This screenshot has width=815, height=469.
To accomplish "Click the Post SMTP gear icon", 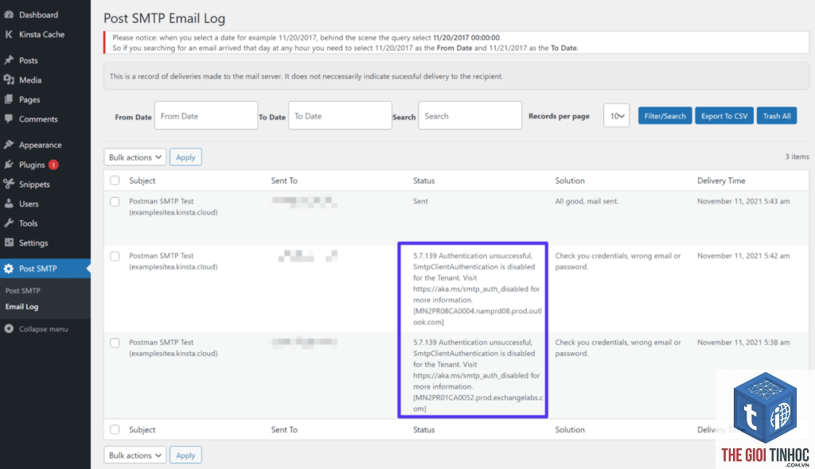I will (x=9, y=269).
